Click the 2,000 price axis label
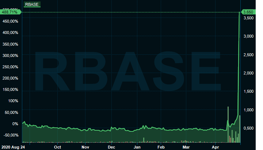 tap(248, 73)
